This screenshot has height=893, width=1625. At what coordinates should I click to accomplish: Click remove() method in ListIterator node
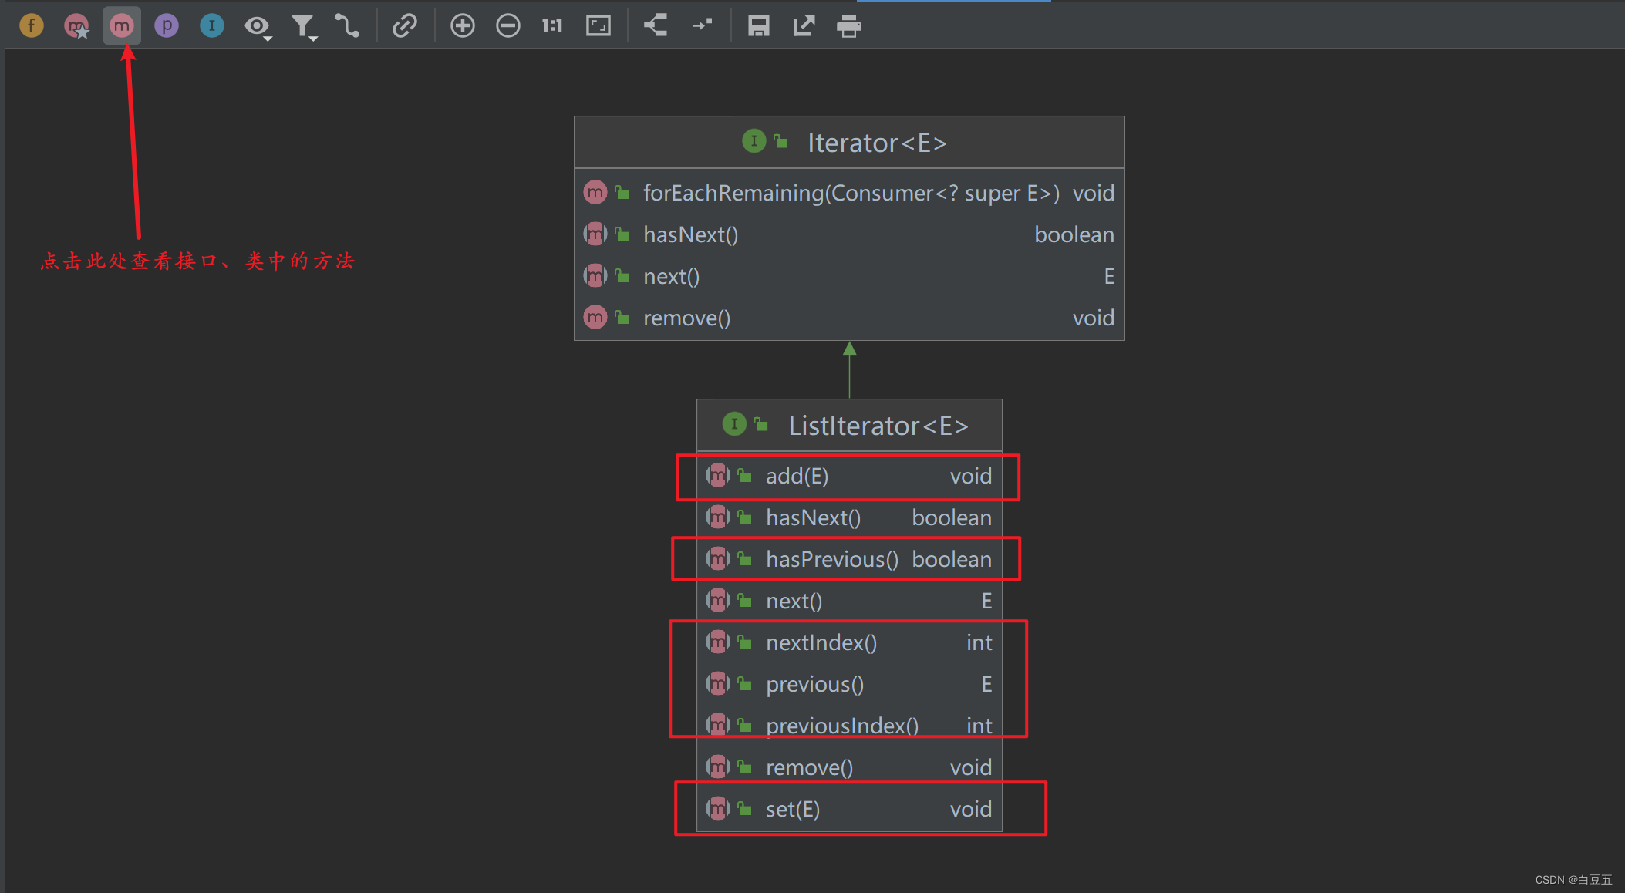pos(849,767)
